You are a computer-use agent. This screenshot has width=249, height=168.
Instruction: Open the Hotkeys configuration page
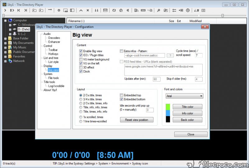pos(53,54)
